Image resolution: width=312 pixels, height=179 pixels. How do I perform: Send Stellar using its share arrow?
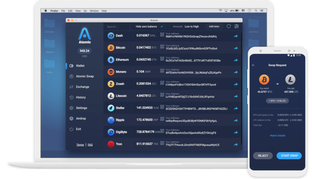pyautogui.click(x=236, y=108)
